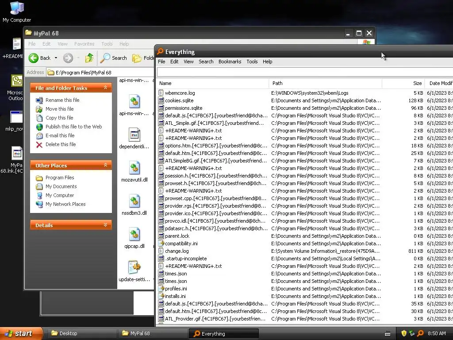Select installs.ini file icon
453x340 pixels.
point(161,296)
